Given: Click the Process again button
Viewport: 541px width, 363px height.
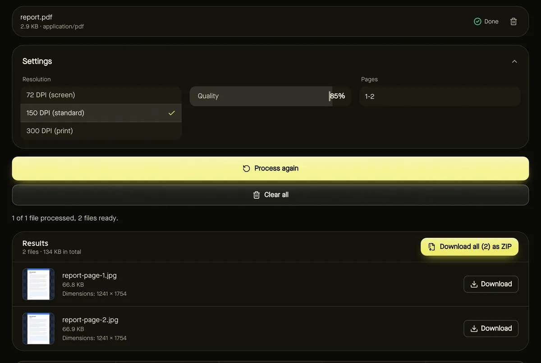Looking at the screenshot, I should (270, 168).
